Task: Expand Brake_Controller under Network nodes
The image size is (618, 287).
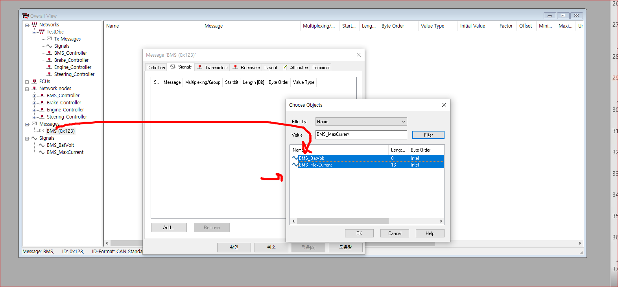Action: click(35, 103)
